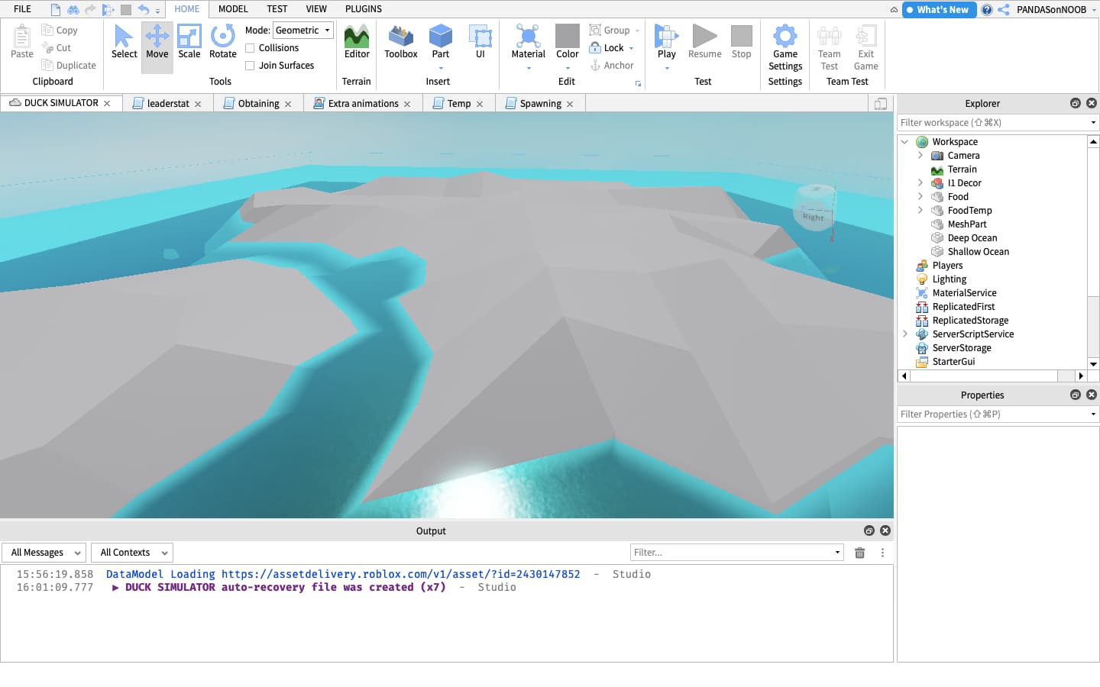Click the Resume button

(704, 42)
